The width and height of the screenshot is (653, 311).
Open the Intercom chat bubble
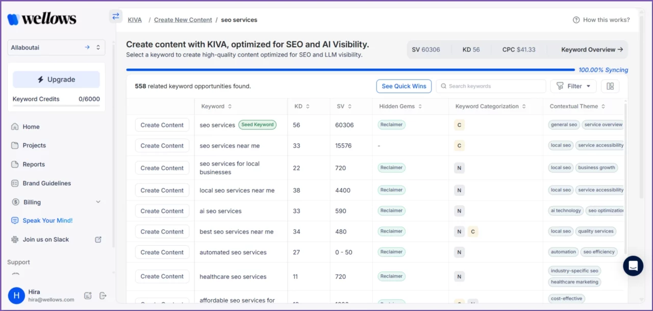tap(633, 266)
